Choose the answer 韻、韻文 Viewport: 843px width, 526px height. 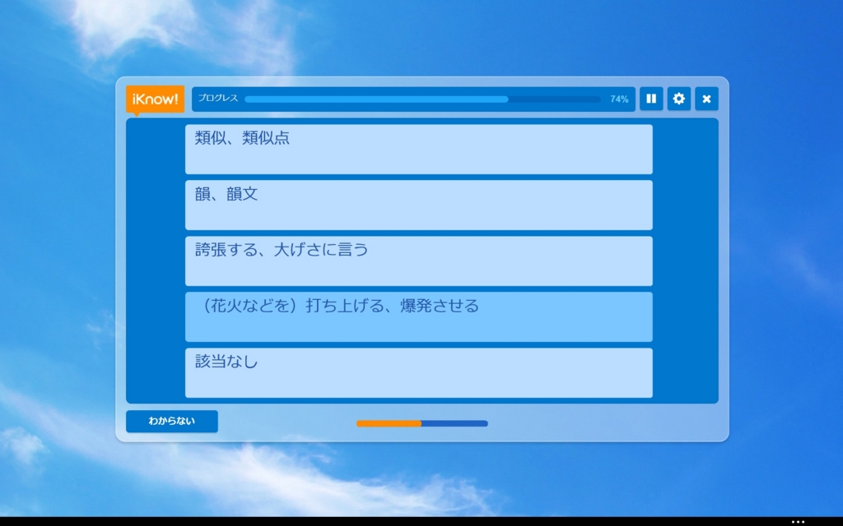(x=419, y=205)
